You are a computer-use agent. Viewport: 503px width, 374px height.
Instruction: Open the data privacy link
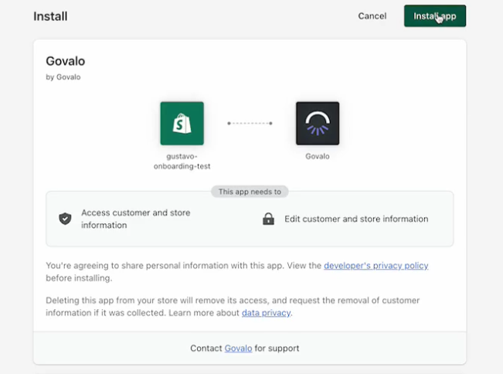(267, 313)
